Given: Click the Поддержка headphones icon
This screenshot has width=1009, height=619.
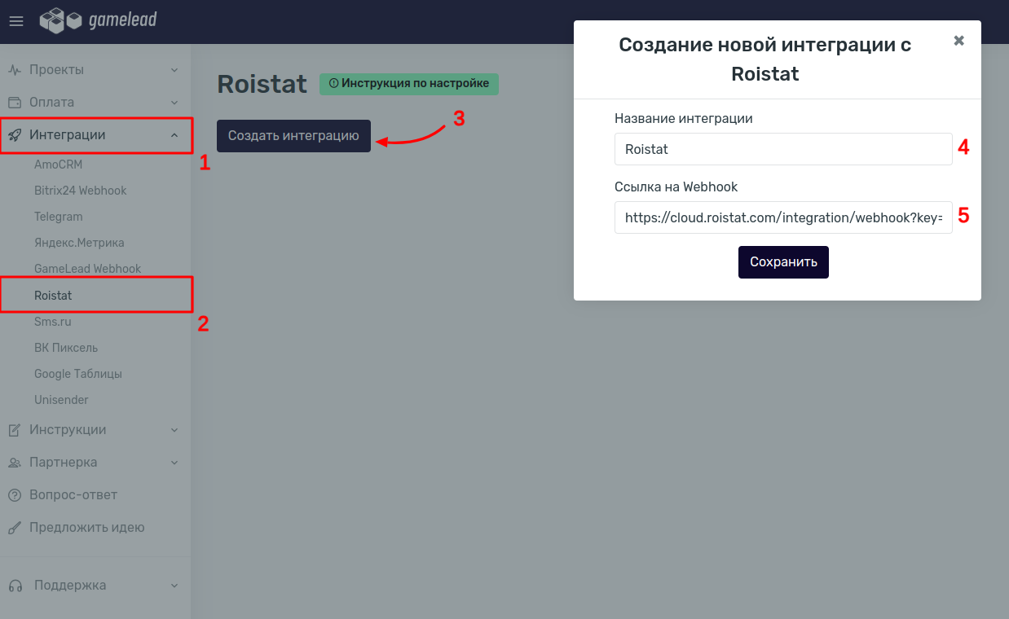Looking at the screenshot, I should tap(15, 586).
